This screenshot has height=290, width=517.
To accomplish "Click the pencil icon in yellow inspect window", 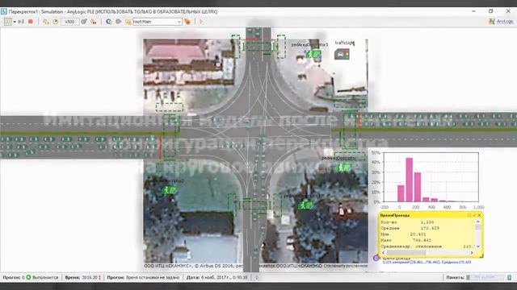I will pos(474,215).
